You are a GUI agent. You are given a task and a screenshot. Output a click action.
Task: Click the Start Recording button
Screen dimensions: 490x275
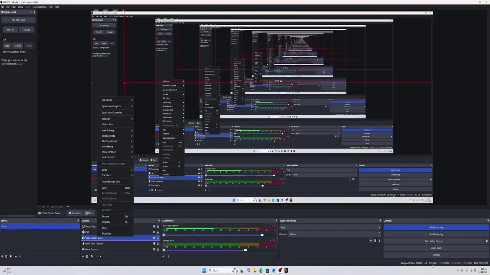coord(436,234)
